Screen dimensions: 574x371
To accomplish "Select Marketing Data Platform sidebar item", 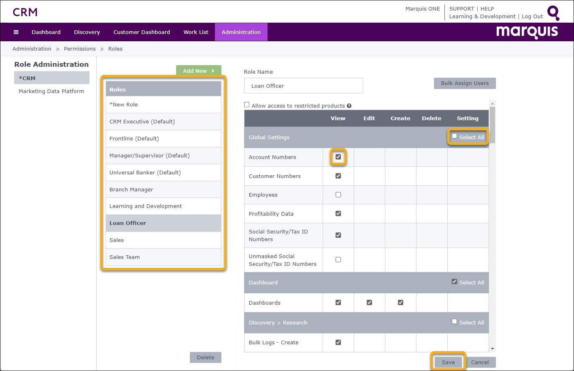I will coord(52,91).
